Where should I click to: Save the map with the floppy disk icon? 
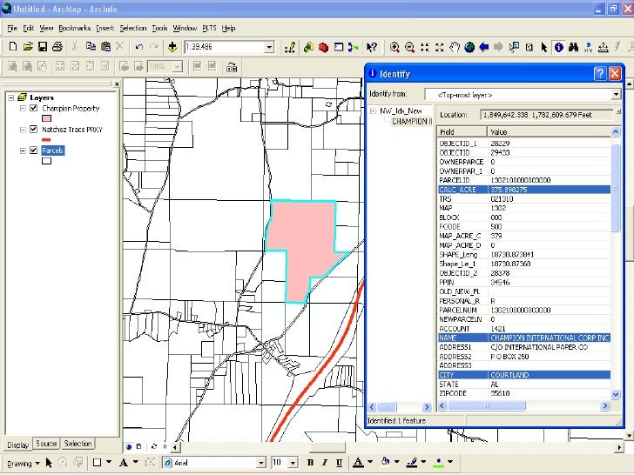(x=43, y=47)
